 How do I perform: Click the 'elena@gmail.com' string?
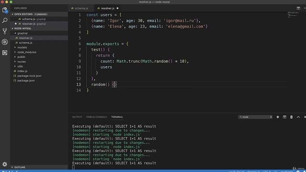click(x=186, y=27)
